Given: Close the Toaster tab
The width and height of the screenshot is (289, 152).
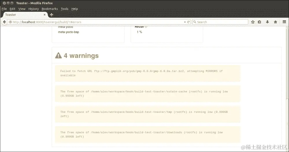Looking at the screenshot, I should (x=45, y=15).
